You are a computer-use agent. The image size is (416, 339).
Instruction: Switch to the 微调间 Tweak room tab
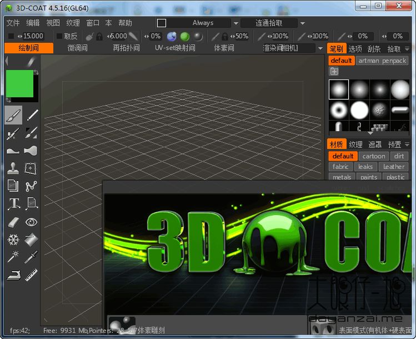[x=77, y=48]
